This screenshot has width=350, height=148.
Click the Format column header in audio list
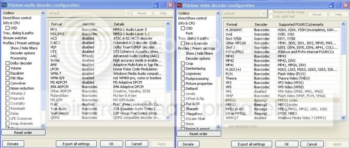coord(65,24)
